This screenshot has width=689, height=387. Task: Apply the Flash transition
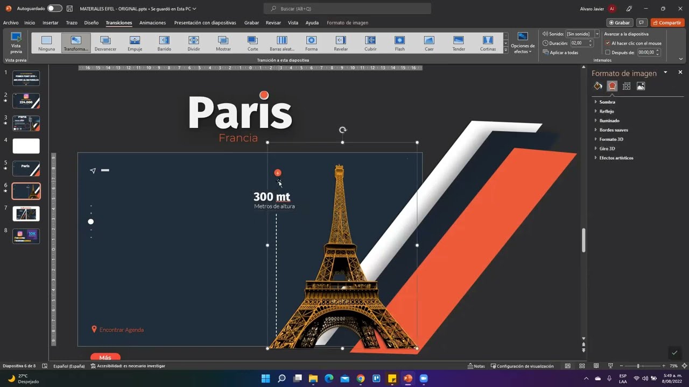tap(399, 43)
